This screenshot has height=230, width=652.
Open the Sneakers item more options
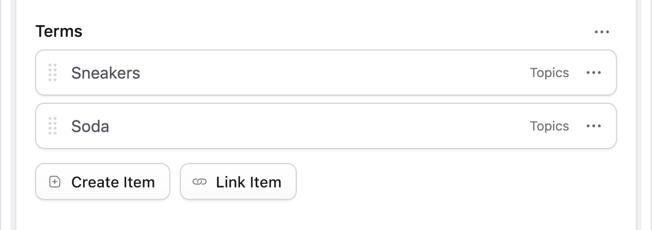click(594, 73)
